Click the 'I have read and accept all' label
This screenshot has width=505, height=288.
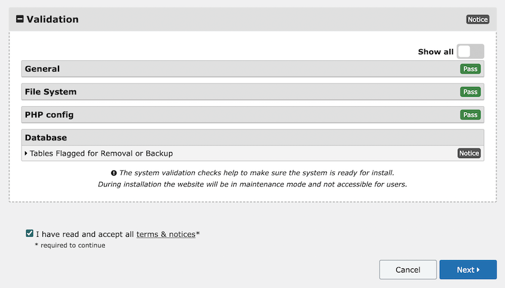(x=85, y=234)
